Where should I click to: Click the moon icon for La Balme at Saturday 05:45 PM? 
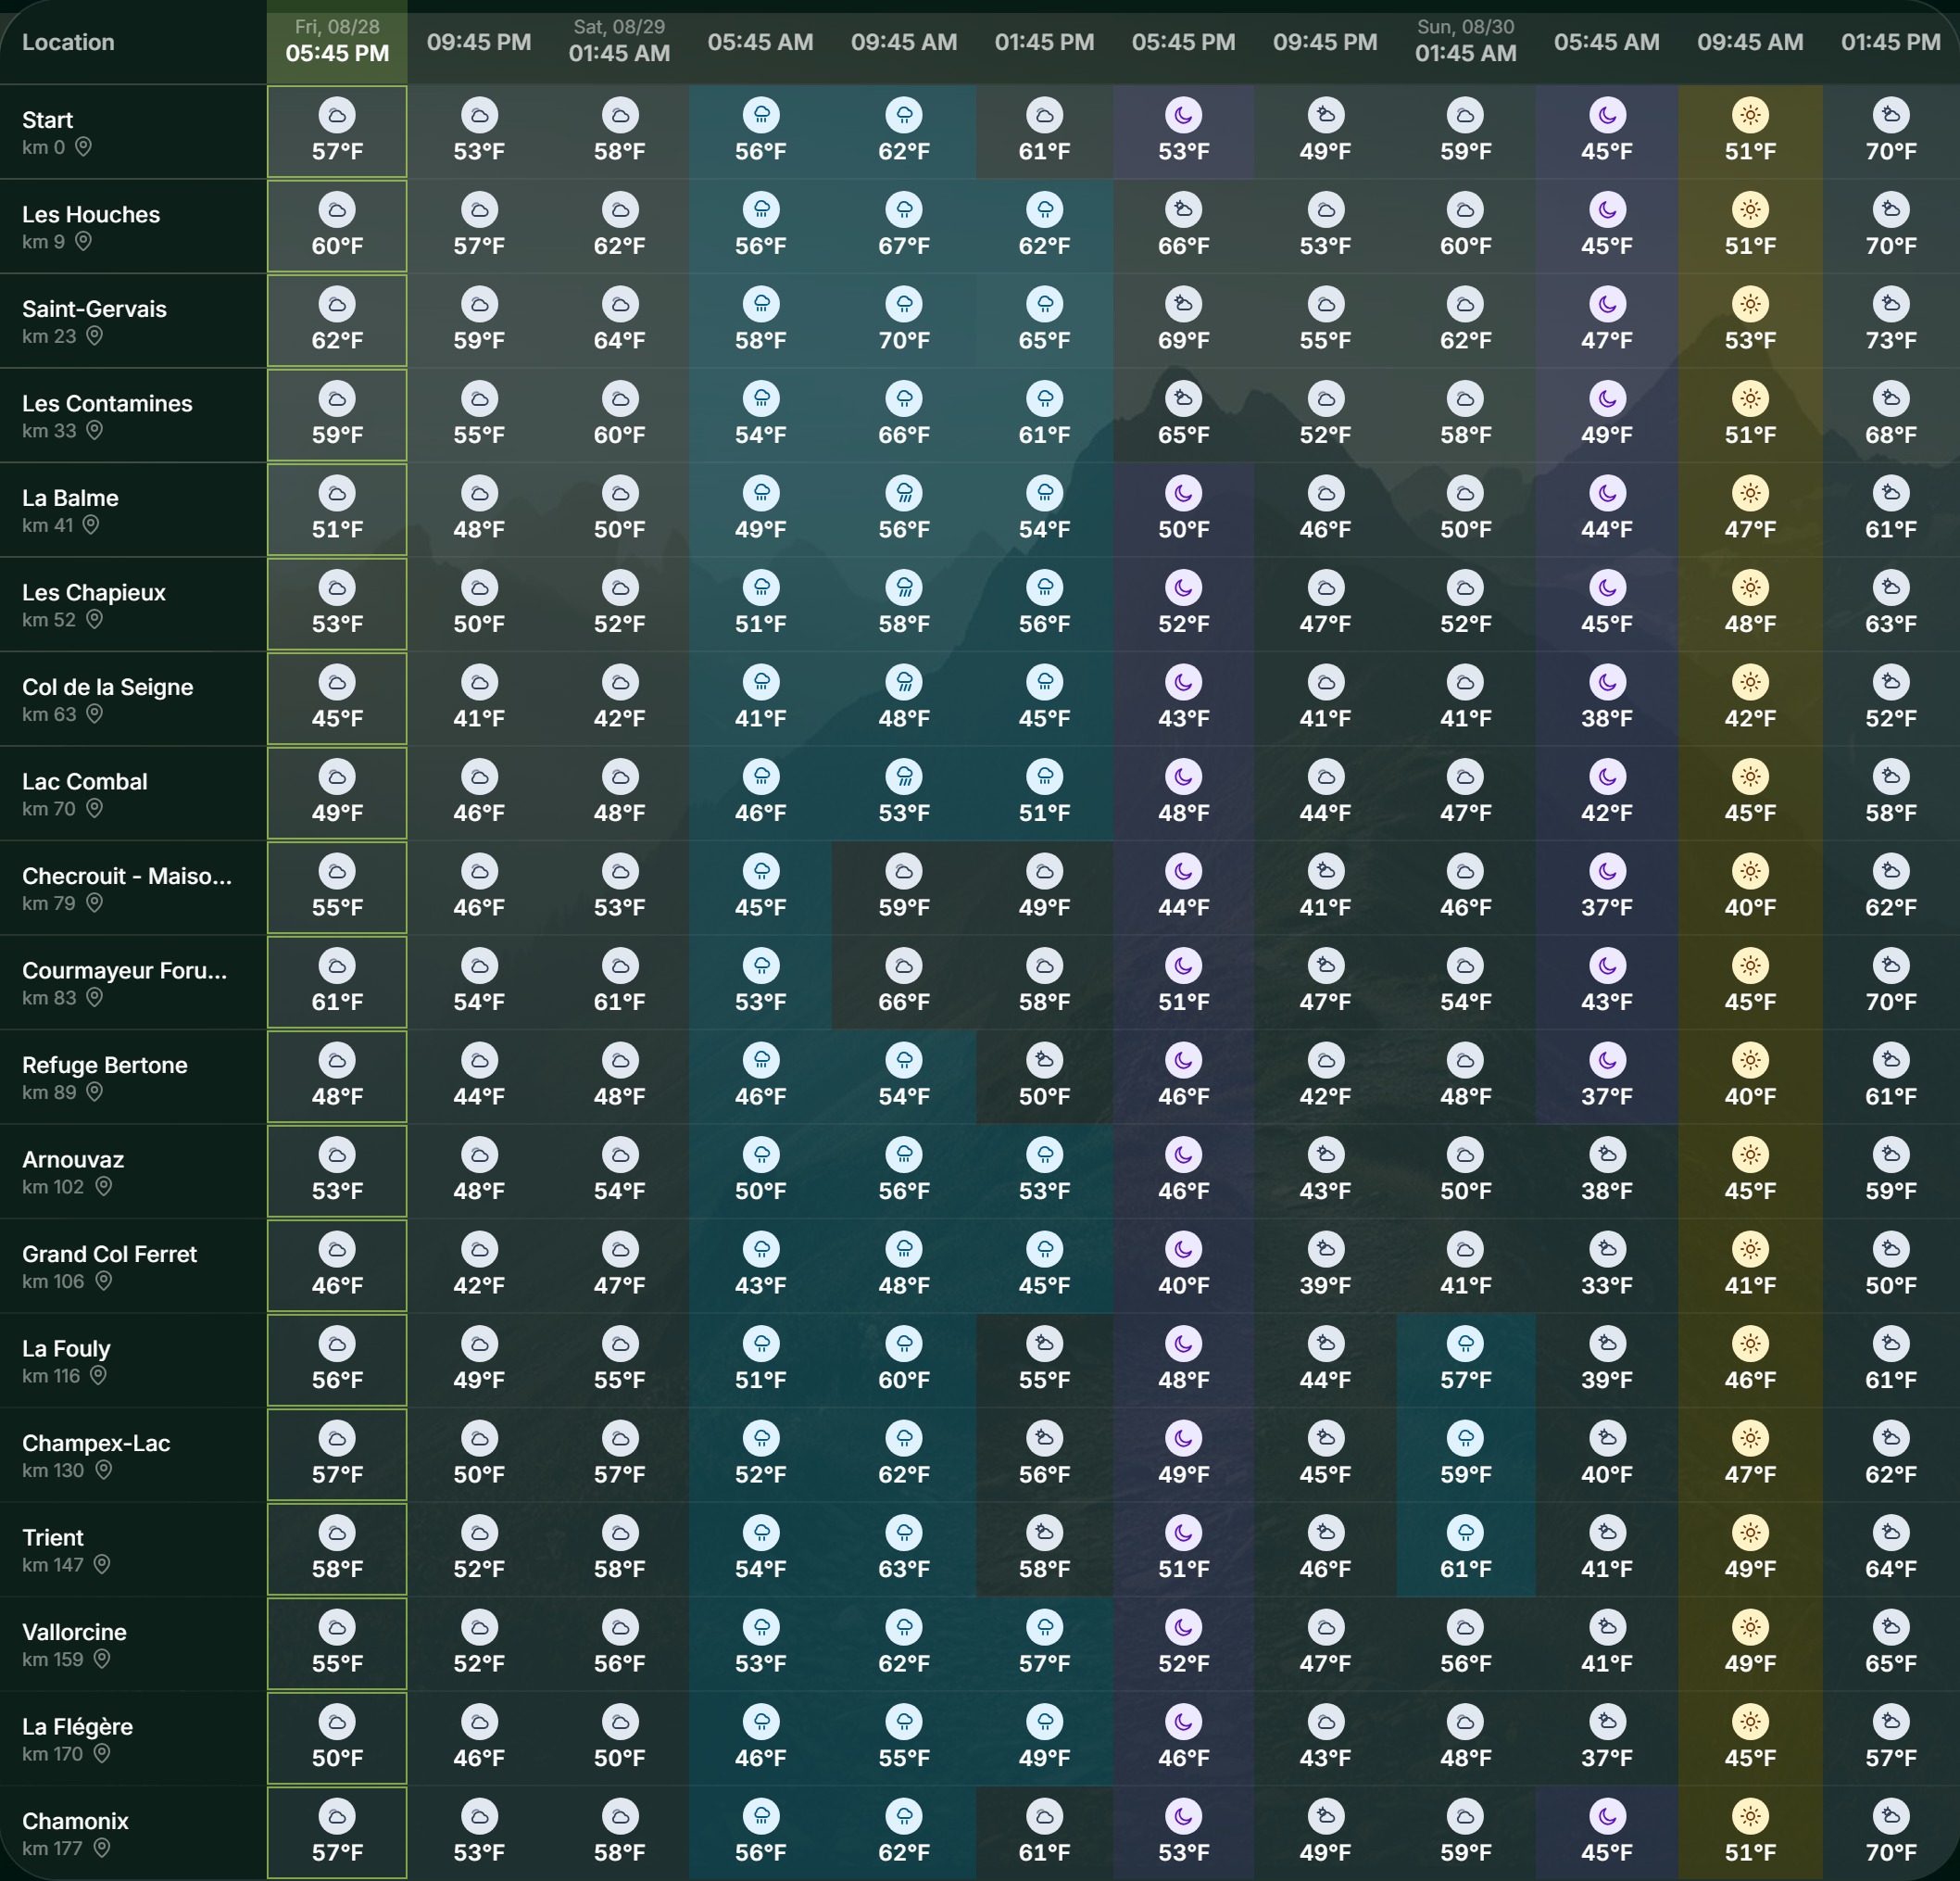tap(1183, 493)
